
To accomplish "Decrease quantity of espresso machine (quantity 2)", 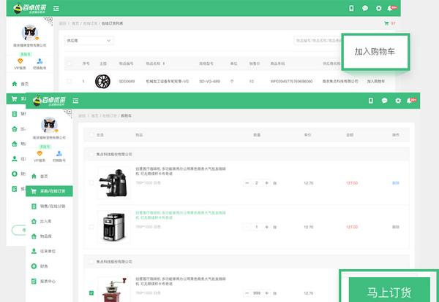I will coord(247,183).
